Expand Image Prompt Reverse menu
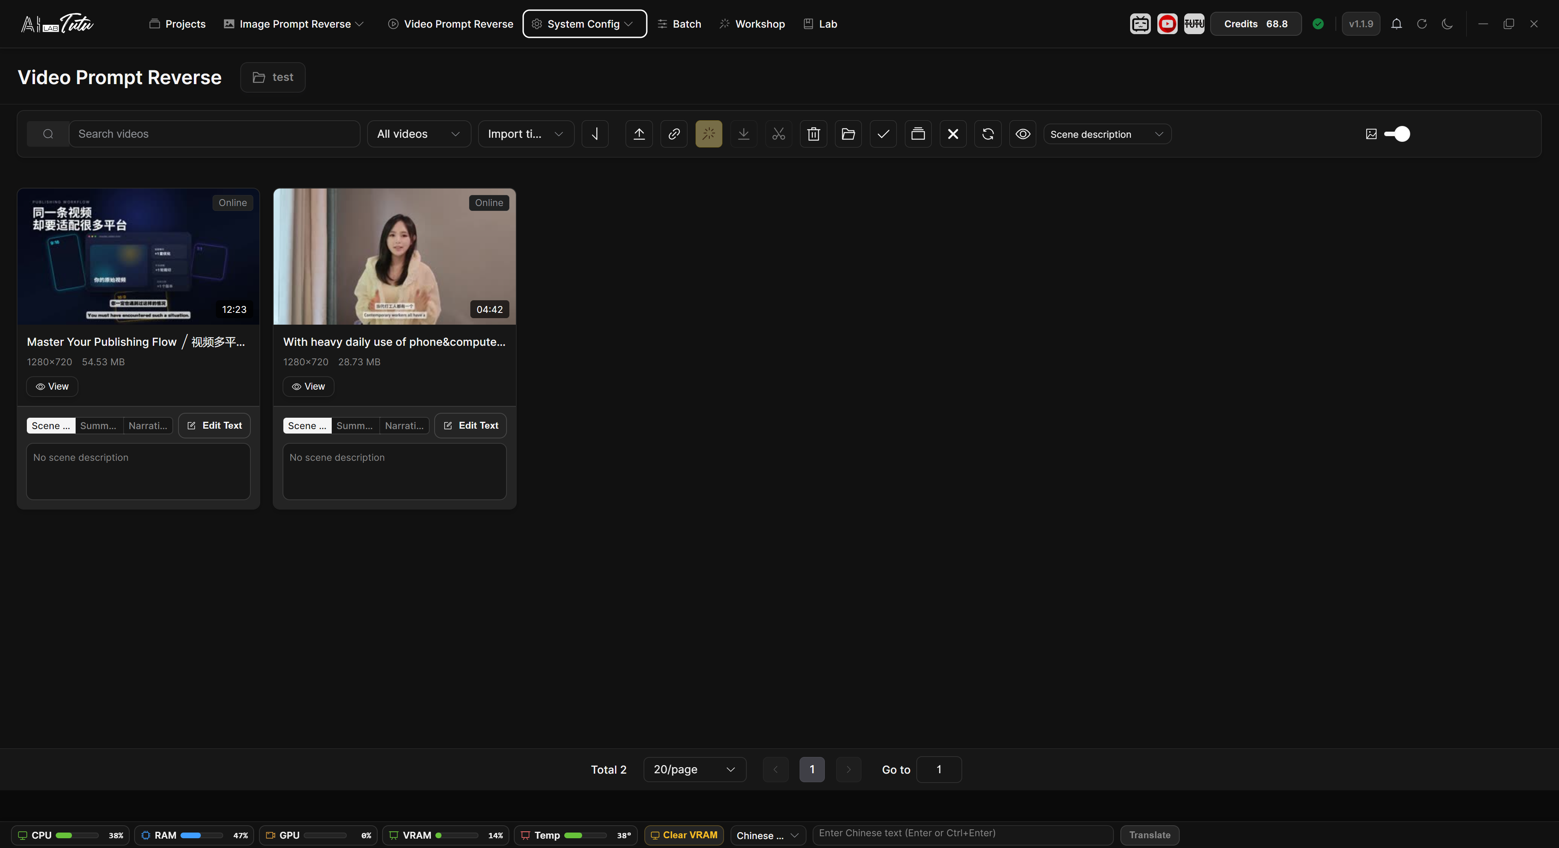Image resolution: width=1559 pixels, height=848 pixels. (x=294, y=24)
